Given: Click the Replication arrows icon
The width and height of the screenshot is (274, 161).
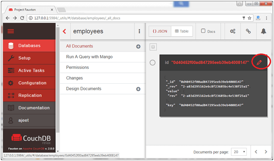Looking at the screenshot, I should 11,96.
